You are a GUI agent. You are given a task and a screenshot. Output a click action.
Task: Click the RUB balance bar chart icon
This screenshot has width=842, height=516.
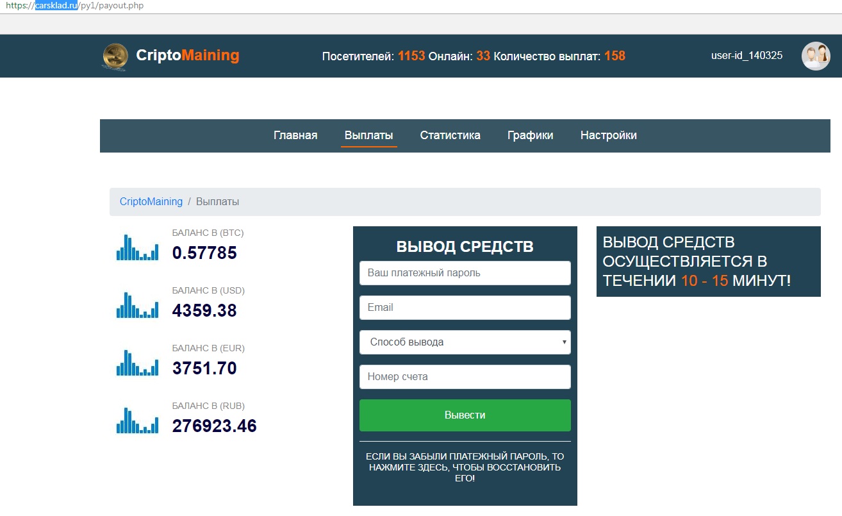pos(137,420)
